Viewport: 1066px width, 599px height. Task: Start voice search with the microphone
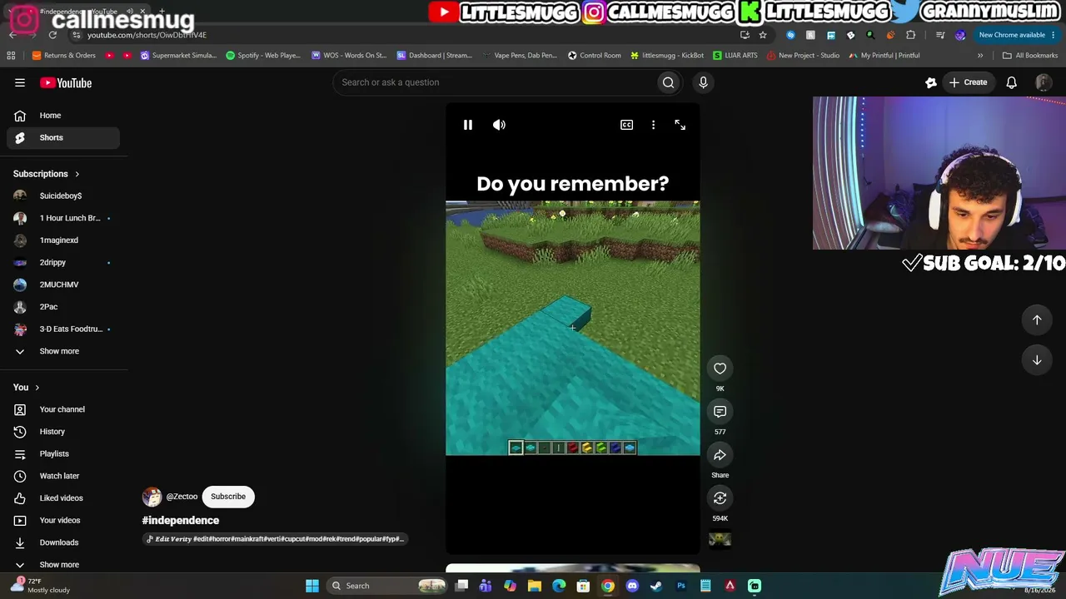pyautogui.click(x=703, y=82)
